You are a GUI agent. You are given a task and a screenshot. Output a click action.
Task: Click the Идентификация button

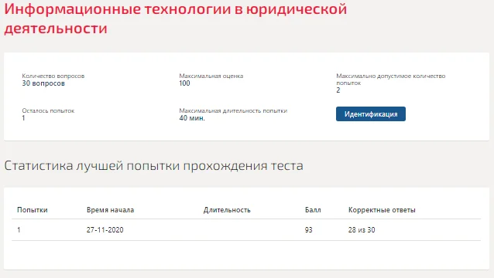coord(370,114)
